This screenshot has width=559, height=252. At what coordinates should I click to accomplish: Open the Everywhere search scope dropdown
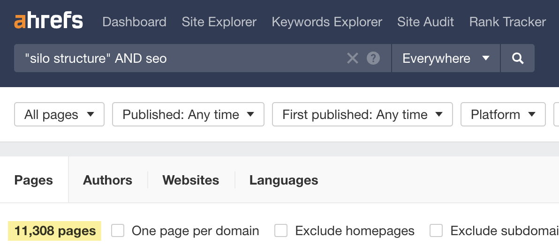pos(446,58)
